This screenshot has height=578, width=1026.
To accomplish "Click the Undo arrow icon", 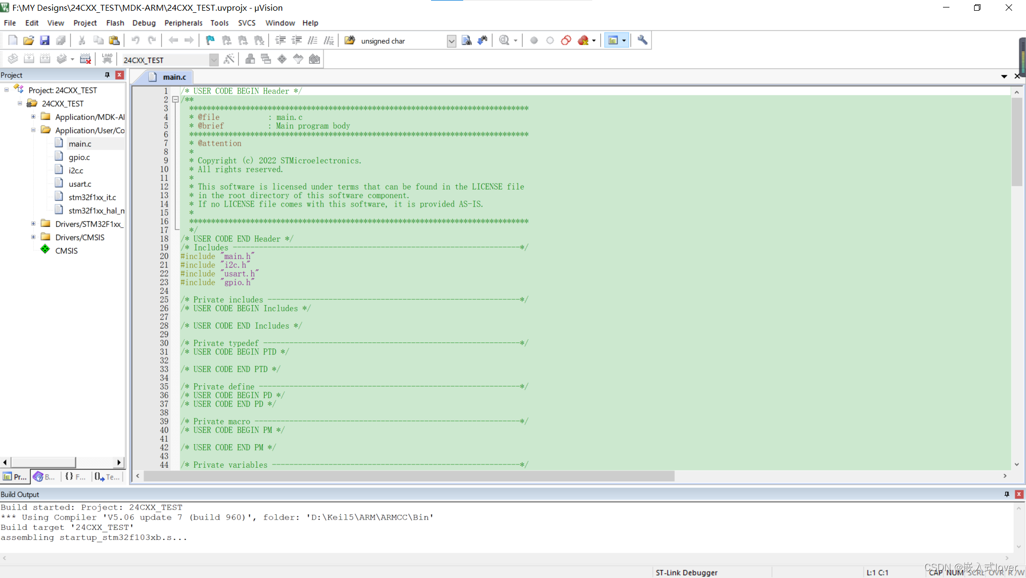I will 135,41.
